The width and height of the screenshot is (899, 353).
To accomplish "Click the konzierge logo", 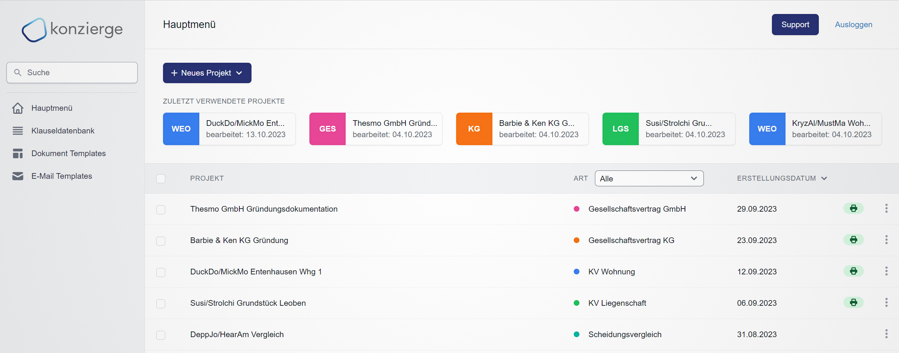I will 72,29.
